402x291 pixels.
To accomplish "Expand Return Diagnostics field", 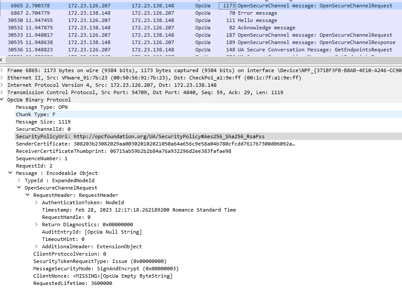I will pyautogui.click(x=36, y=225).
